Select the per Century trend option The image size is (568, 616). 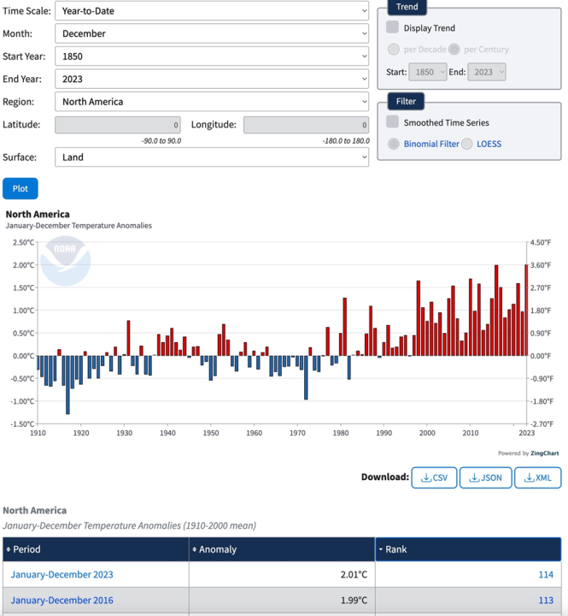(x=454, y=50)
